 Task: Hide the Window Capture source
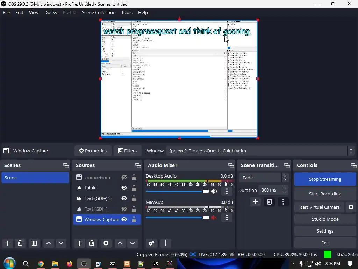[x=124, y=219]
